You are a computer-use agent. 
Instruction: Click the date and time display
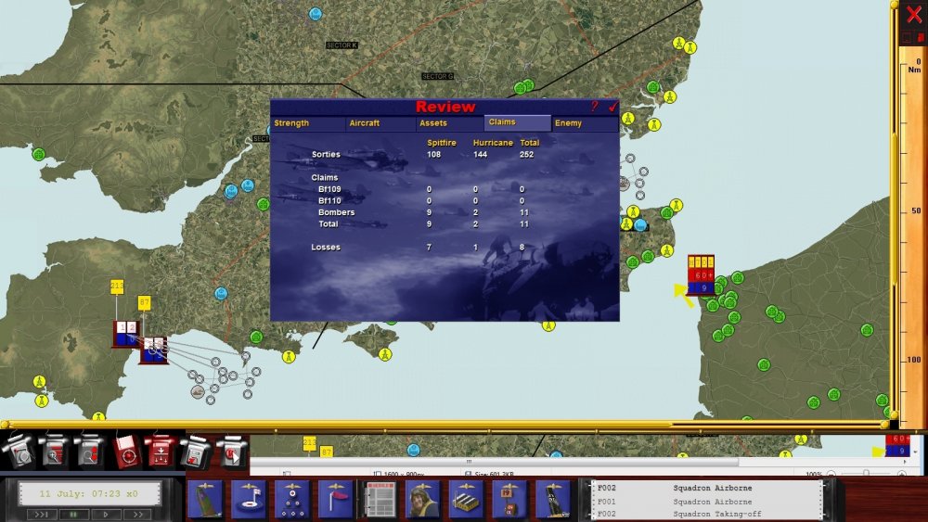tap(89, 493)
